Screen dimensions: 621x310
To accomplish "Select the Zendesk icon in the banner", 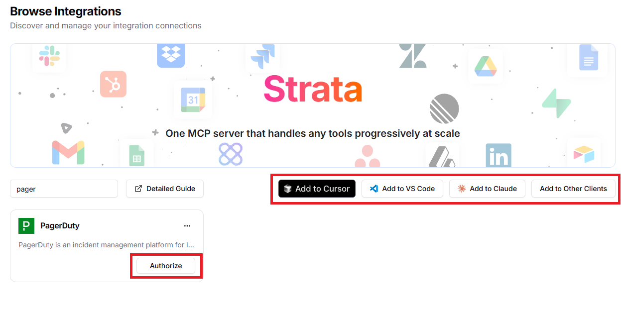I will tap(414, 55).
